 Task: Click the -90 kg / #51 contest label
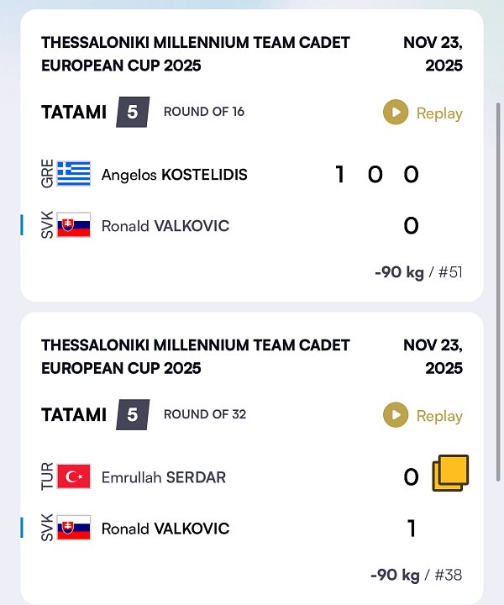(x=418, y=272)
